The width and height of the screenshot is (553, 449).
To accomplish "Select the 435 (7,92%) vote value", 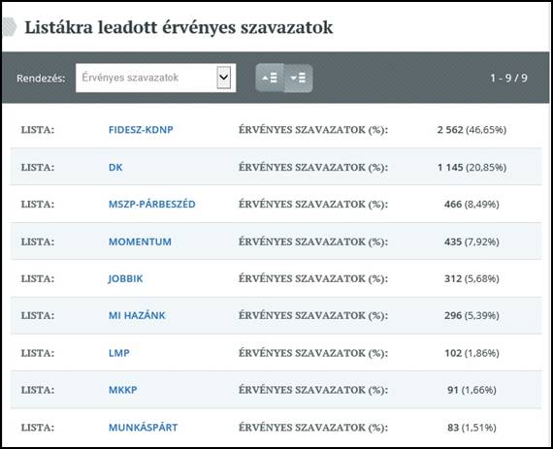I will click(x=472, y=241).
